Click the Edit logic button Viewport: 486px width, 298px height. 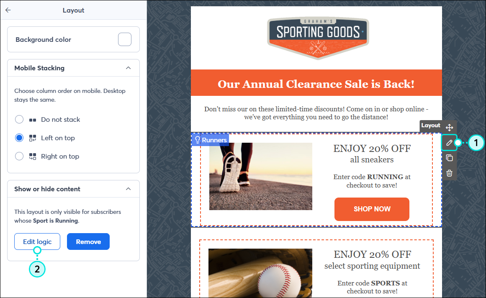37,241
